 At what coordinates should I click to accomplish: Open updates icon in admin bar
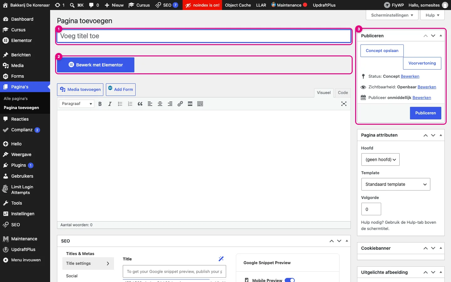pyautogui.click(x=60, y=5)
